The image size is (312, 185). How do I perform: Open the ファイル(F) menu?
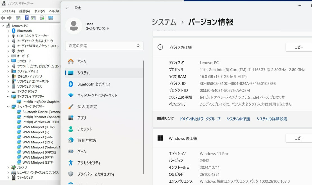8,11
